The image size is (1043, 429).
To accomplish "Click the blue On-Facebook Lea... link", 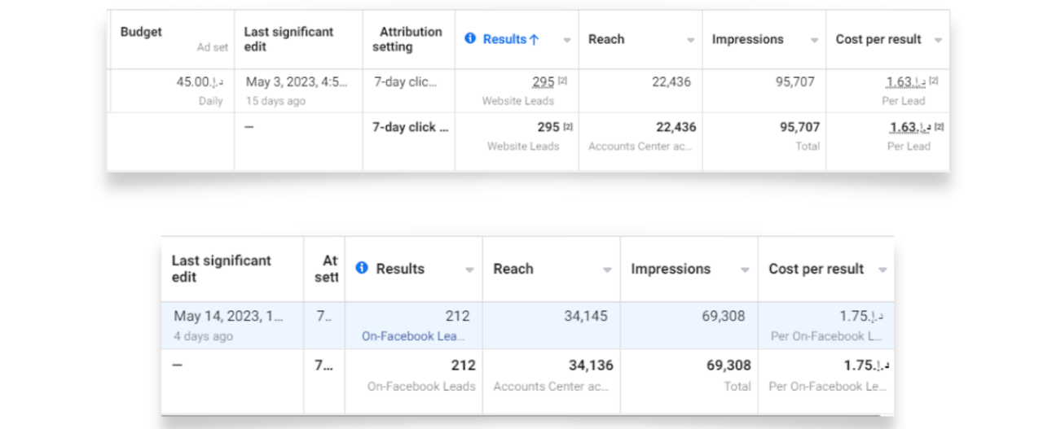I will [x=415, y=336].
